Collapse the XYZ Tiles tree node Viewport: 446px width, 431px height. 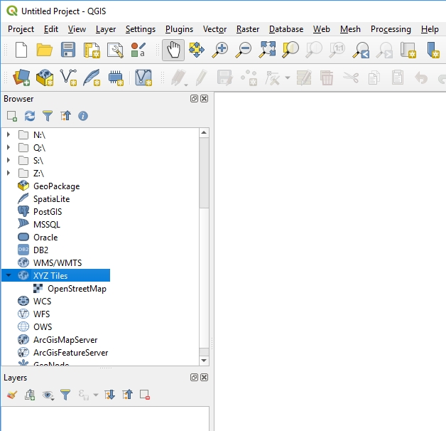pyautogui.click(x=8, y=275)
